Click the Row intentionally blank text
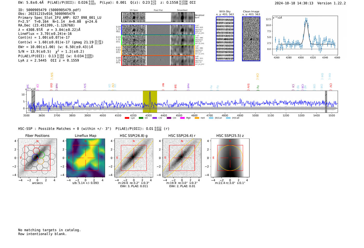 click(42, 234)
